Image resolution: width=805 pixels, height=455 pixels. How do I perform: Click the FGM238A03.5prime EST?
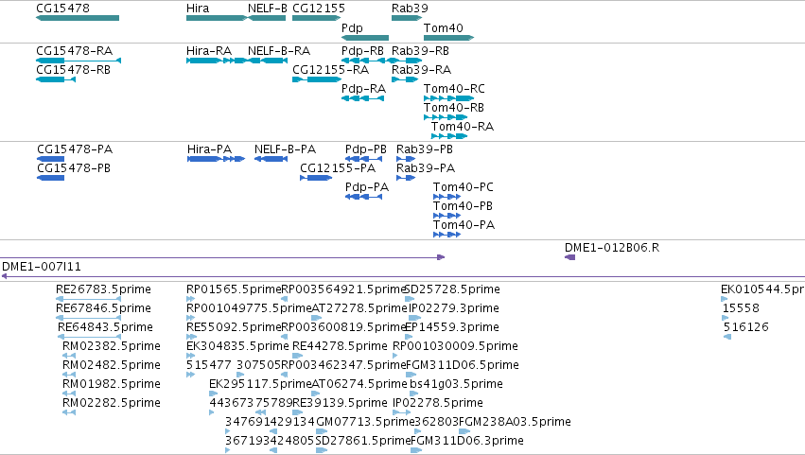coord(464,431)
